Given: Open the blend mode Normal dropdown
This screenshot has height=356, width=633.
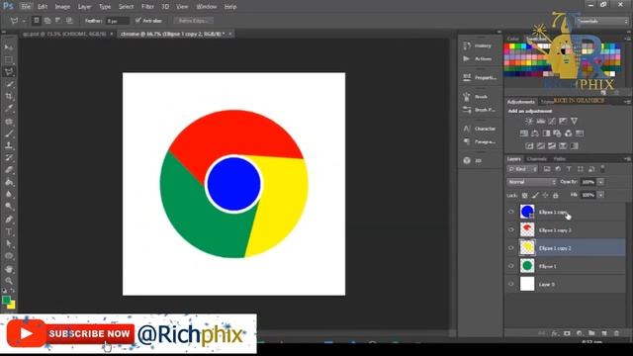Looking at the screenshot, I should pyautogui.click(x=531, y=182).
